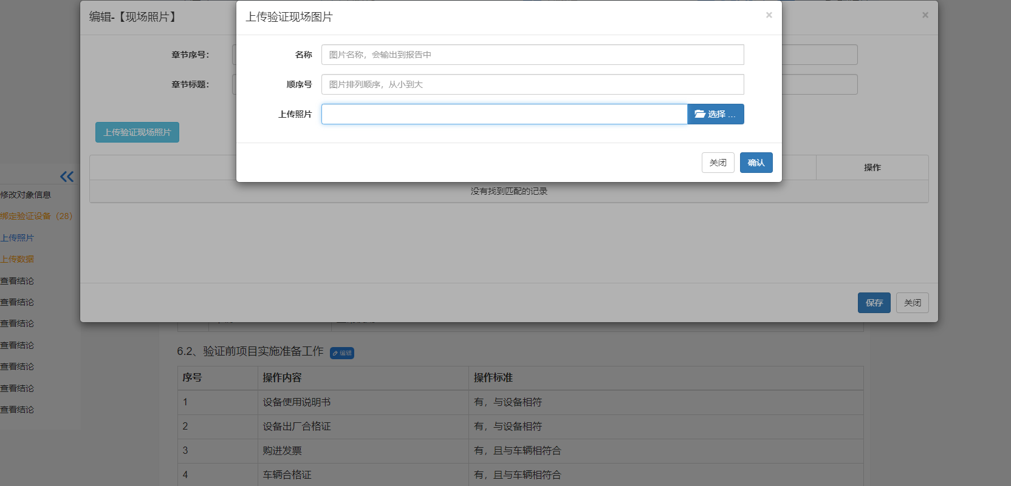Click the 编辑 badge beside section 6.2

(x=342, y=353)
